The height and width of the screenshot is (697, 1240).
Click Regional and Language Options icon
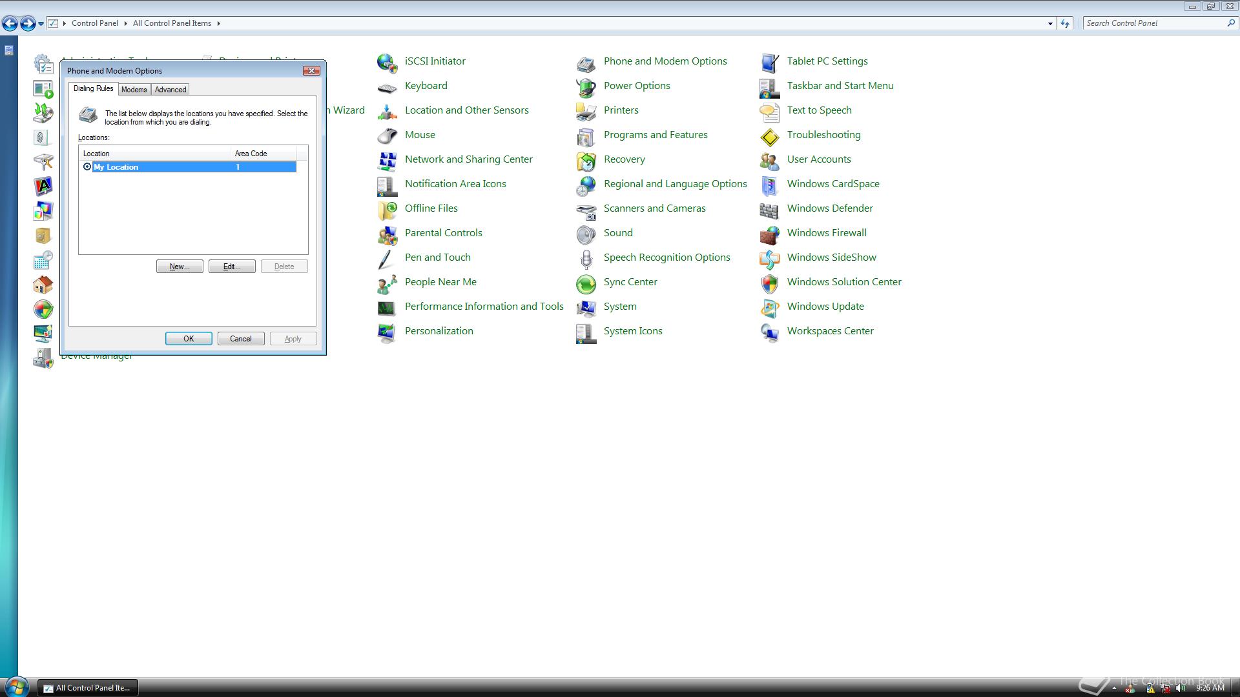586,185
